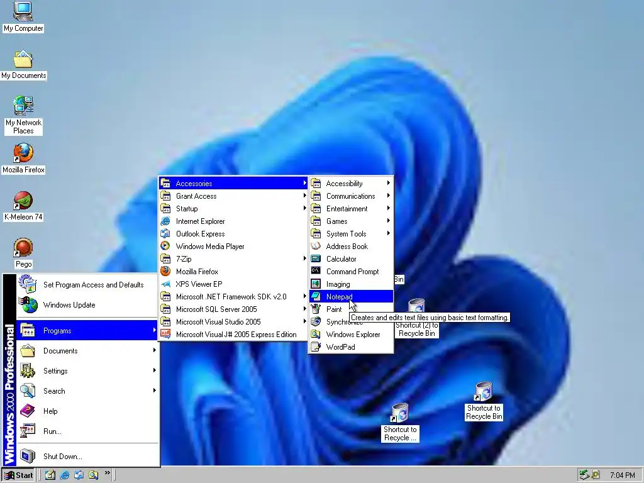Open the Accessories program group
The height and width of the screenshot is (483, 644).
coord(233,183)
